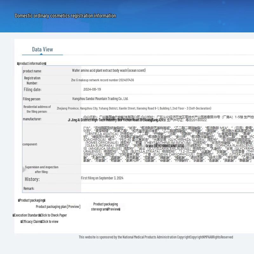Screen dimensions: 254x254
Task: Click the National Medical Products Administration footer text
Action: [156, 237]
